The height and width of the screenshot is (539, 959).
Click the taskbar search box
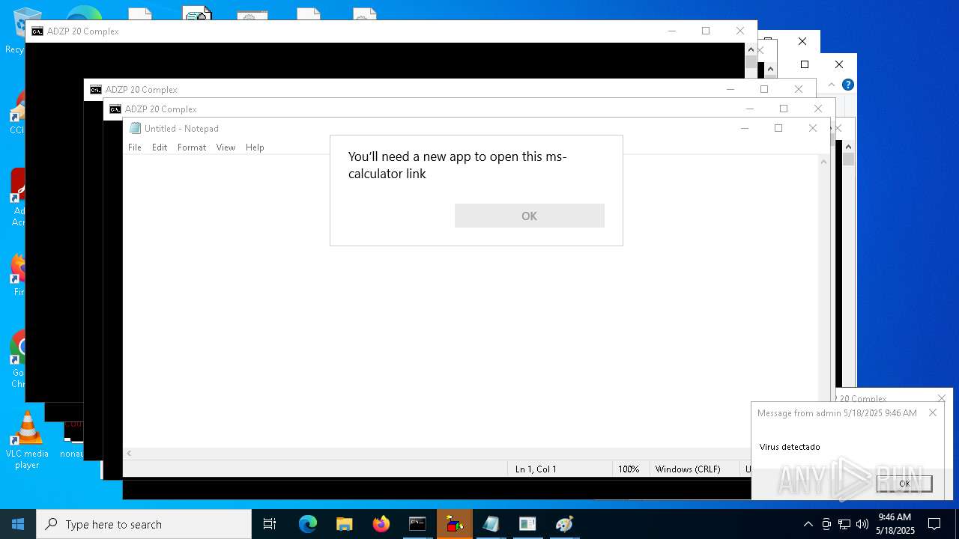click(x=144, y=524)
